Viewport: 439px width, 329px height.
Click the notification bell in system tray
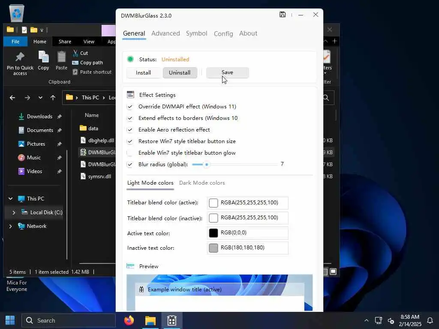point(430,320)
